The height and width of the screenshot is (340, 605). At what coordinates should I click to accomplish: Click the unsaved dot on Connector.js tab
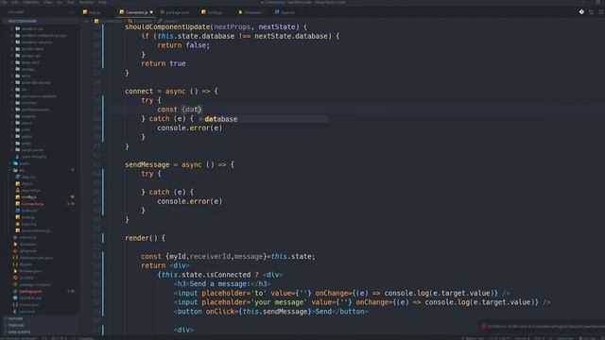151,12
